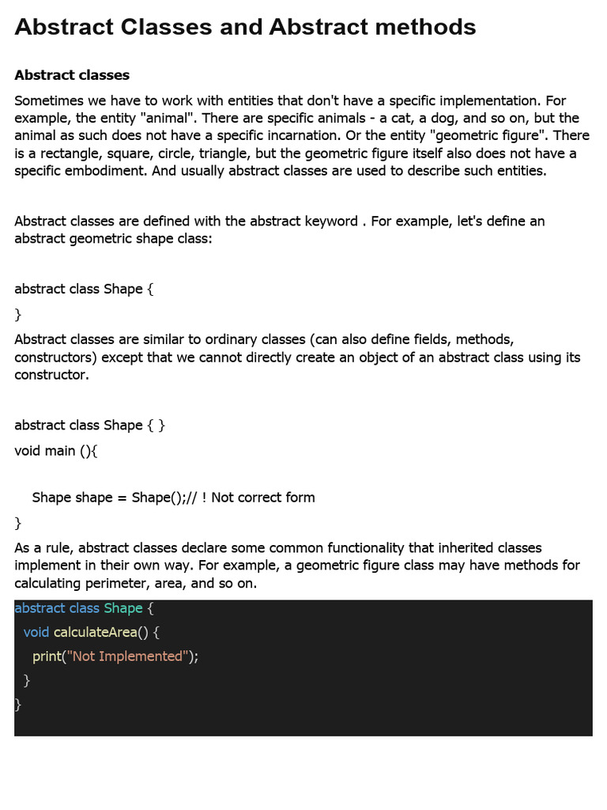The width and height of the screenshot is (607, 810).
Task: Click the line "abstract class Shape { }"
Action: pyautogui.click(x=89, y=425)
